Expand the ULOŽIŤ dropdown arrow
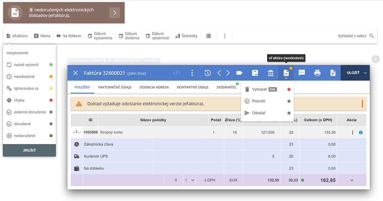The height and width of the screenshot is (201, 383). [x=365, y=73]
